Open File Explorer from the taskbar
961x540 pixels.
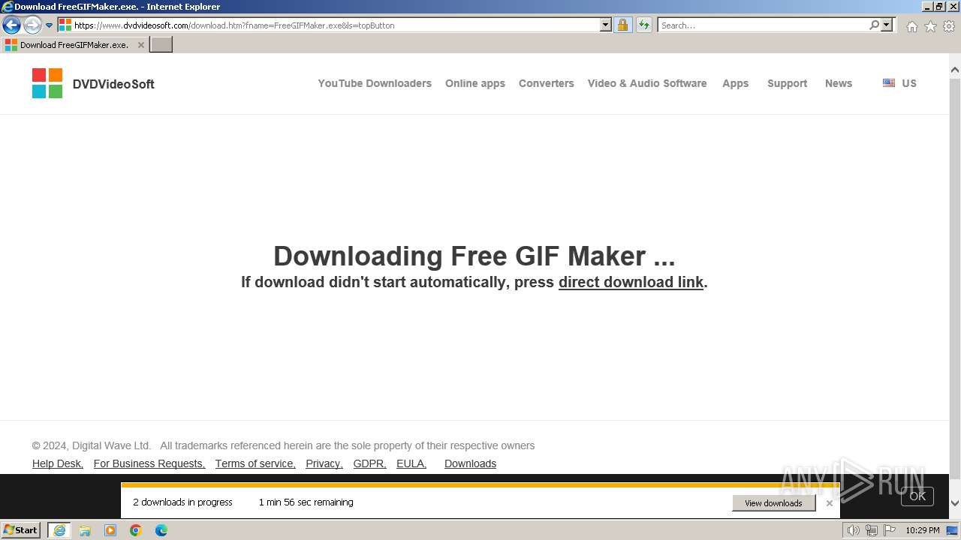click(85, 530)
